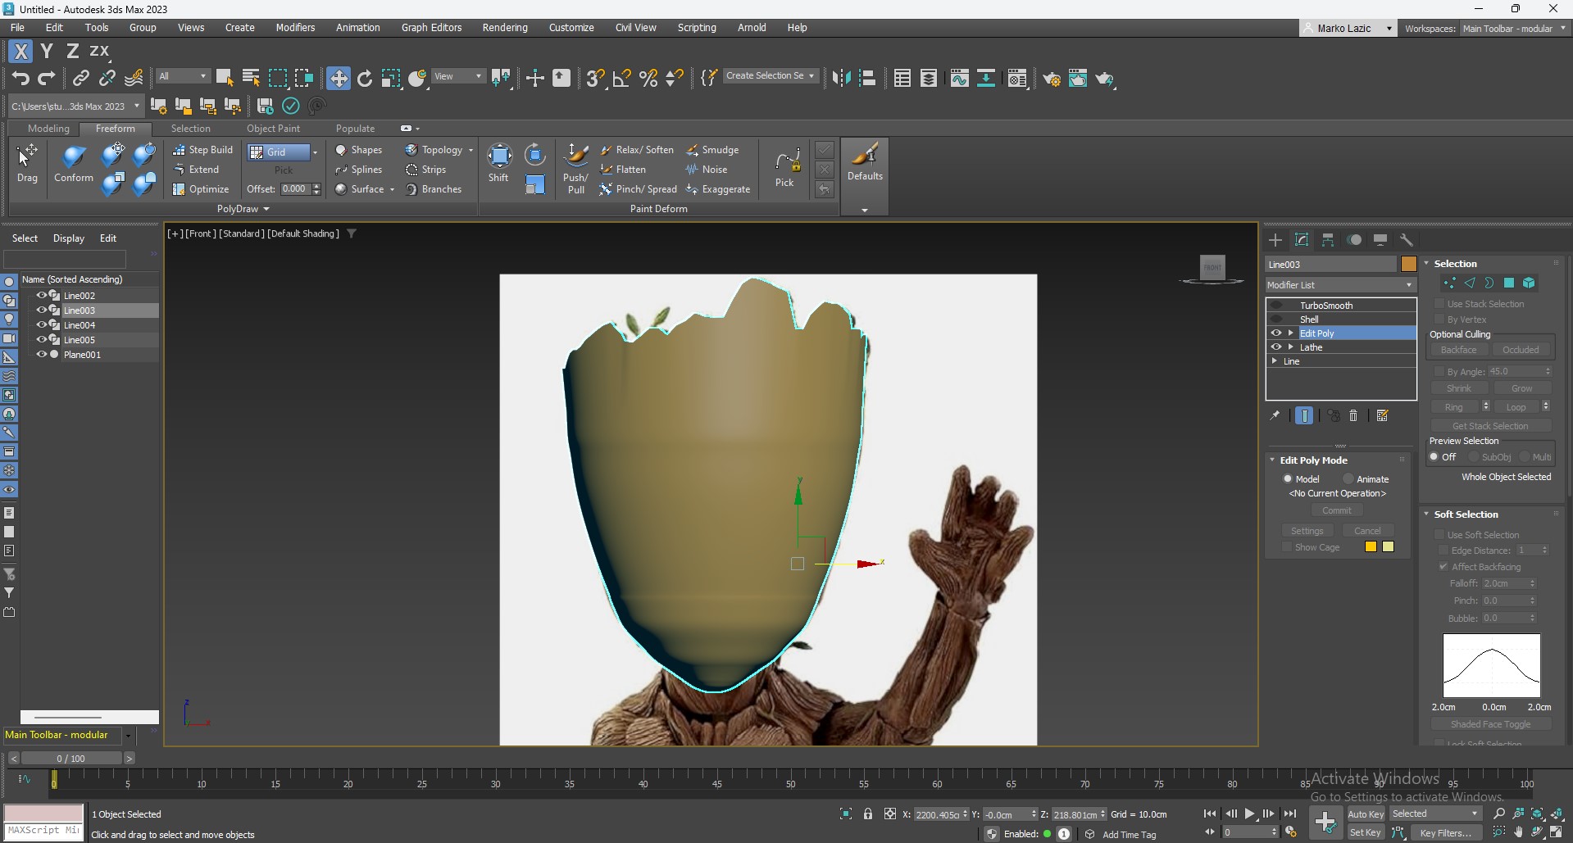1573x843 pixels.
Task: Open the Utilities wrench panel
Action: coord(1407,240)
